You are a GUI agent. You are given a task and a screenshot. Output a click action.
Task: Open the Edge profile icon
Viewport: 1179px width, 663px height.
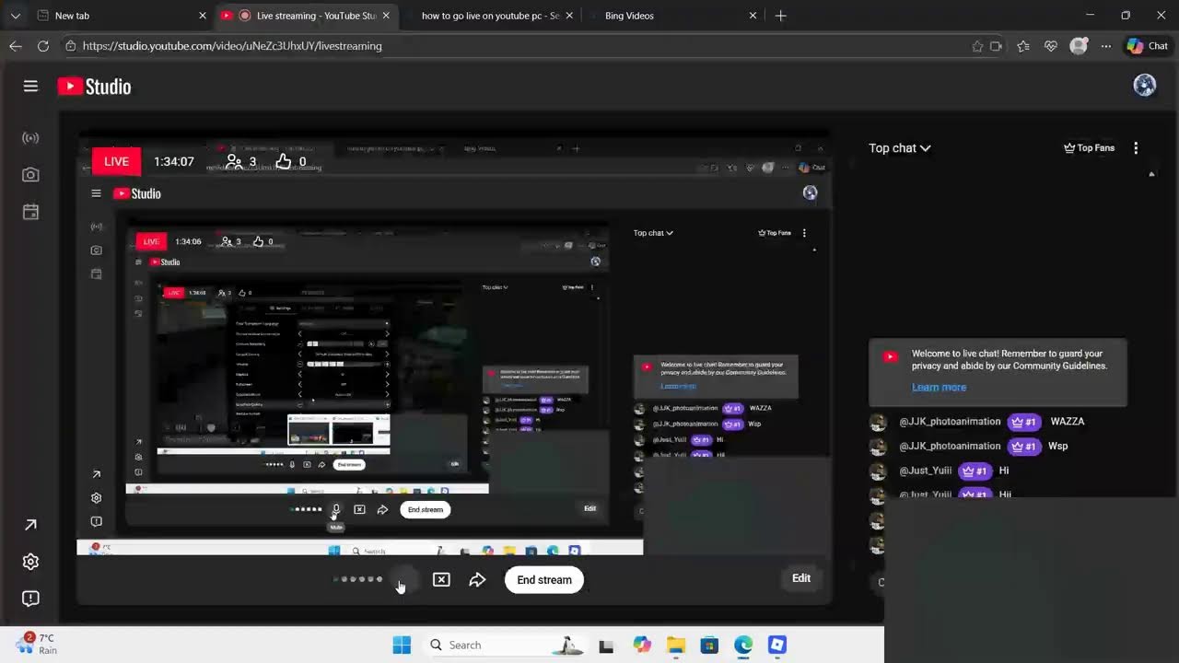1079,46
